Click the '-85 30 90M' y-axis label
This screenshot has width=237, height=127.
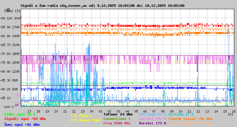point(9,80)
